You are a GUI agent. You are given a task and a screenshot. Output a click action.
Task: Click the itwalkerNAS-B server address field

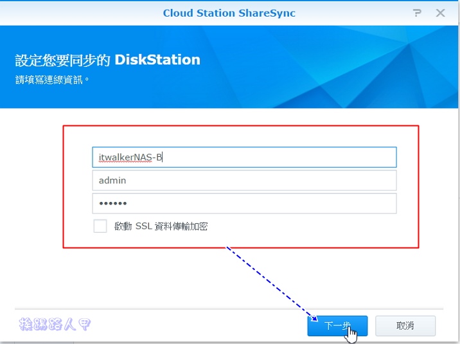click(244, 158)
